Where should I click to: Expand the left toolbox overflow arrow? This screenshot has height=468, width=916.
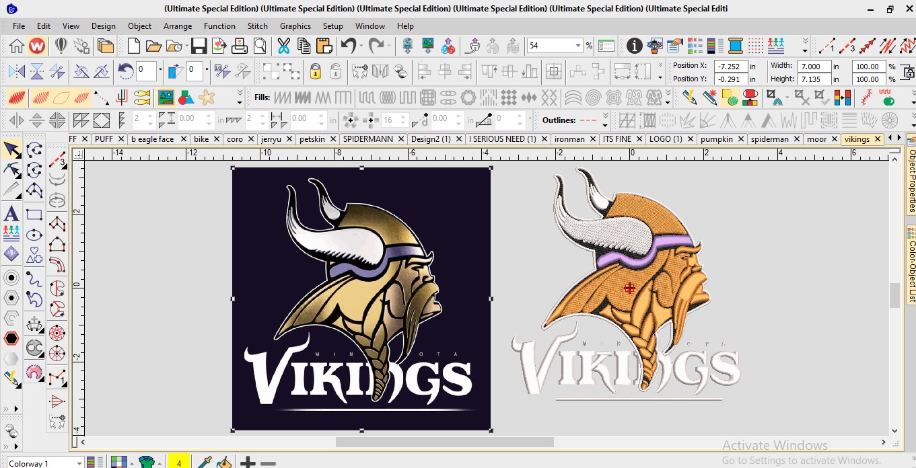[11, 407]
